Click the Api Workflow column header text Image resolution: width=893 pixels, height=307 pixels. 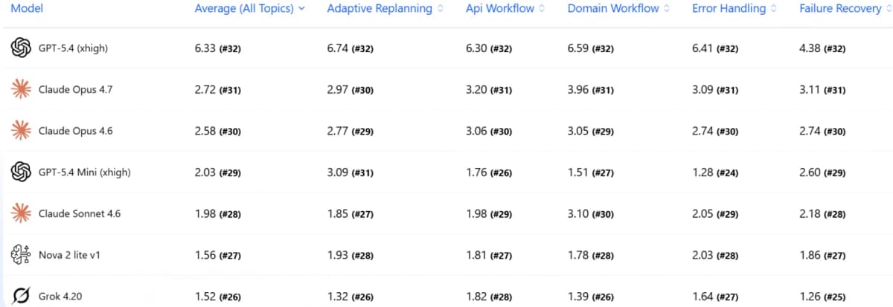(x=499, y=9)
